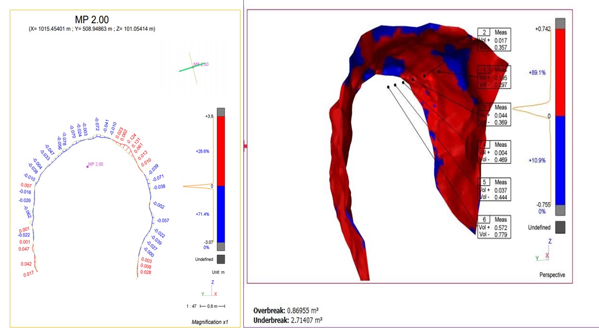Click the 1 : 47 scale ratio

pos(191,306)
